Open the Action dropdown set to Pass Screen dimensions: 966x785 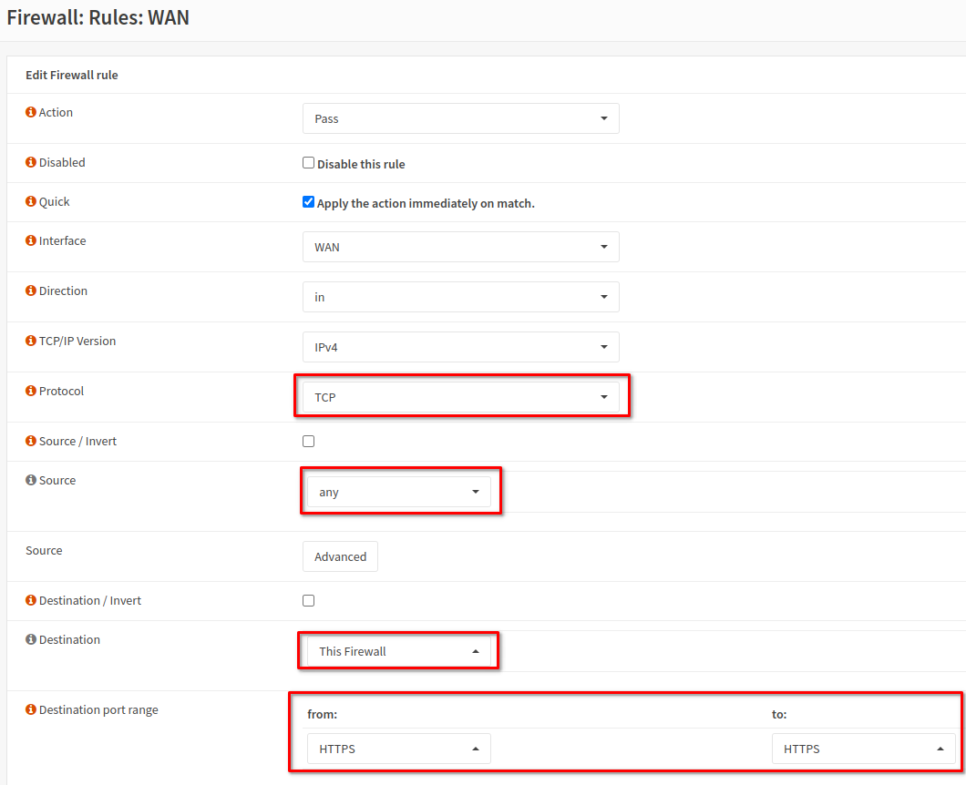pos(460,118)
